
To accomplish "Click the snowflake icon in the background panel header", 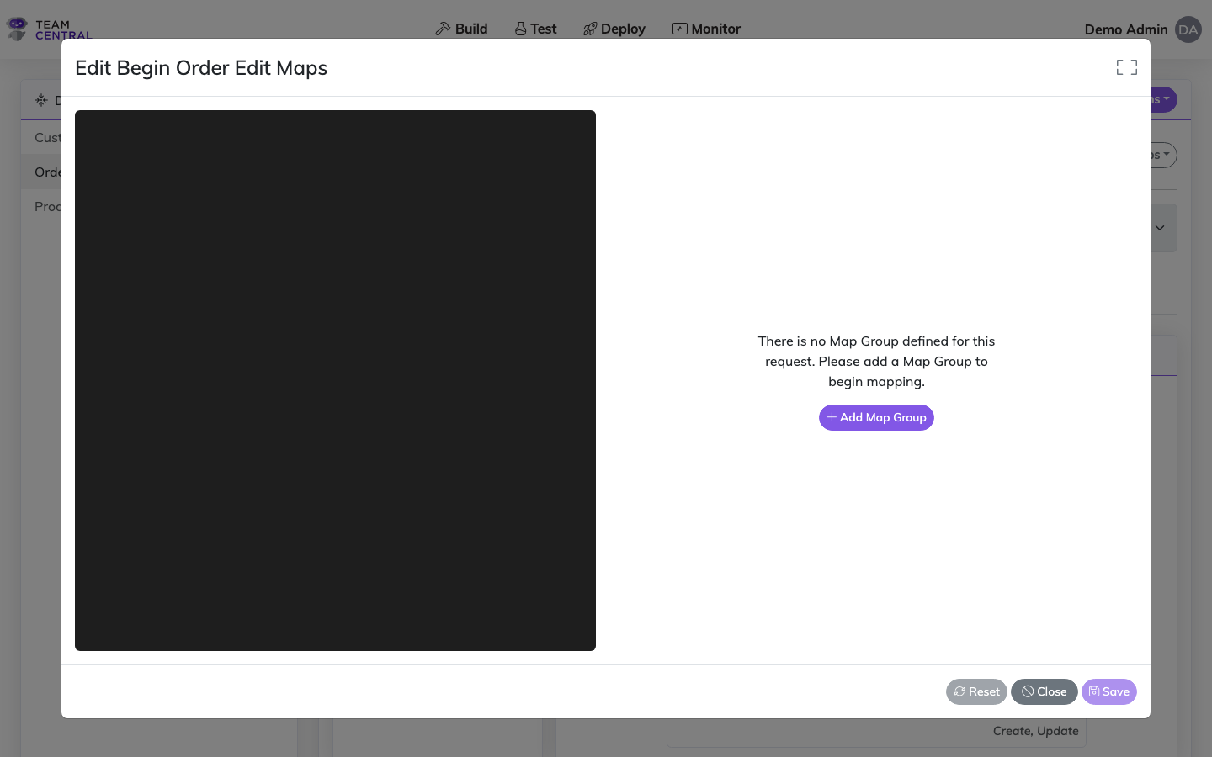I will pyautogui.click(x=40, y=100).
